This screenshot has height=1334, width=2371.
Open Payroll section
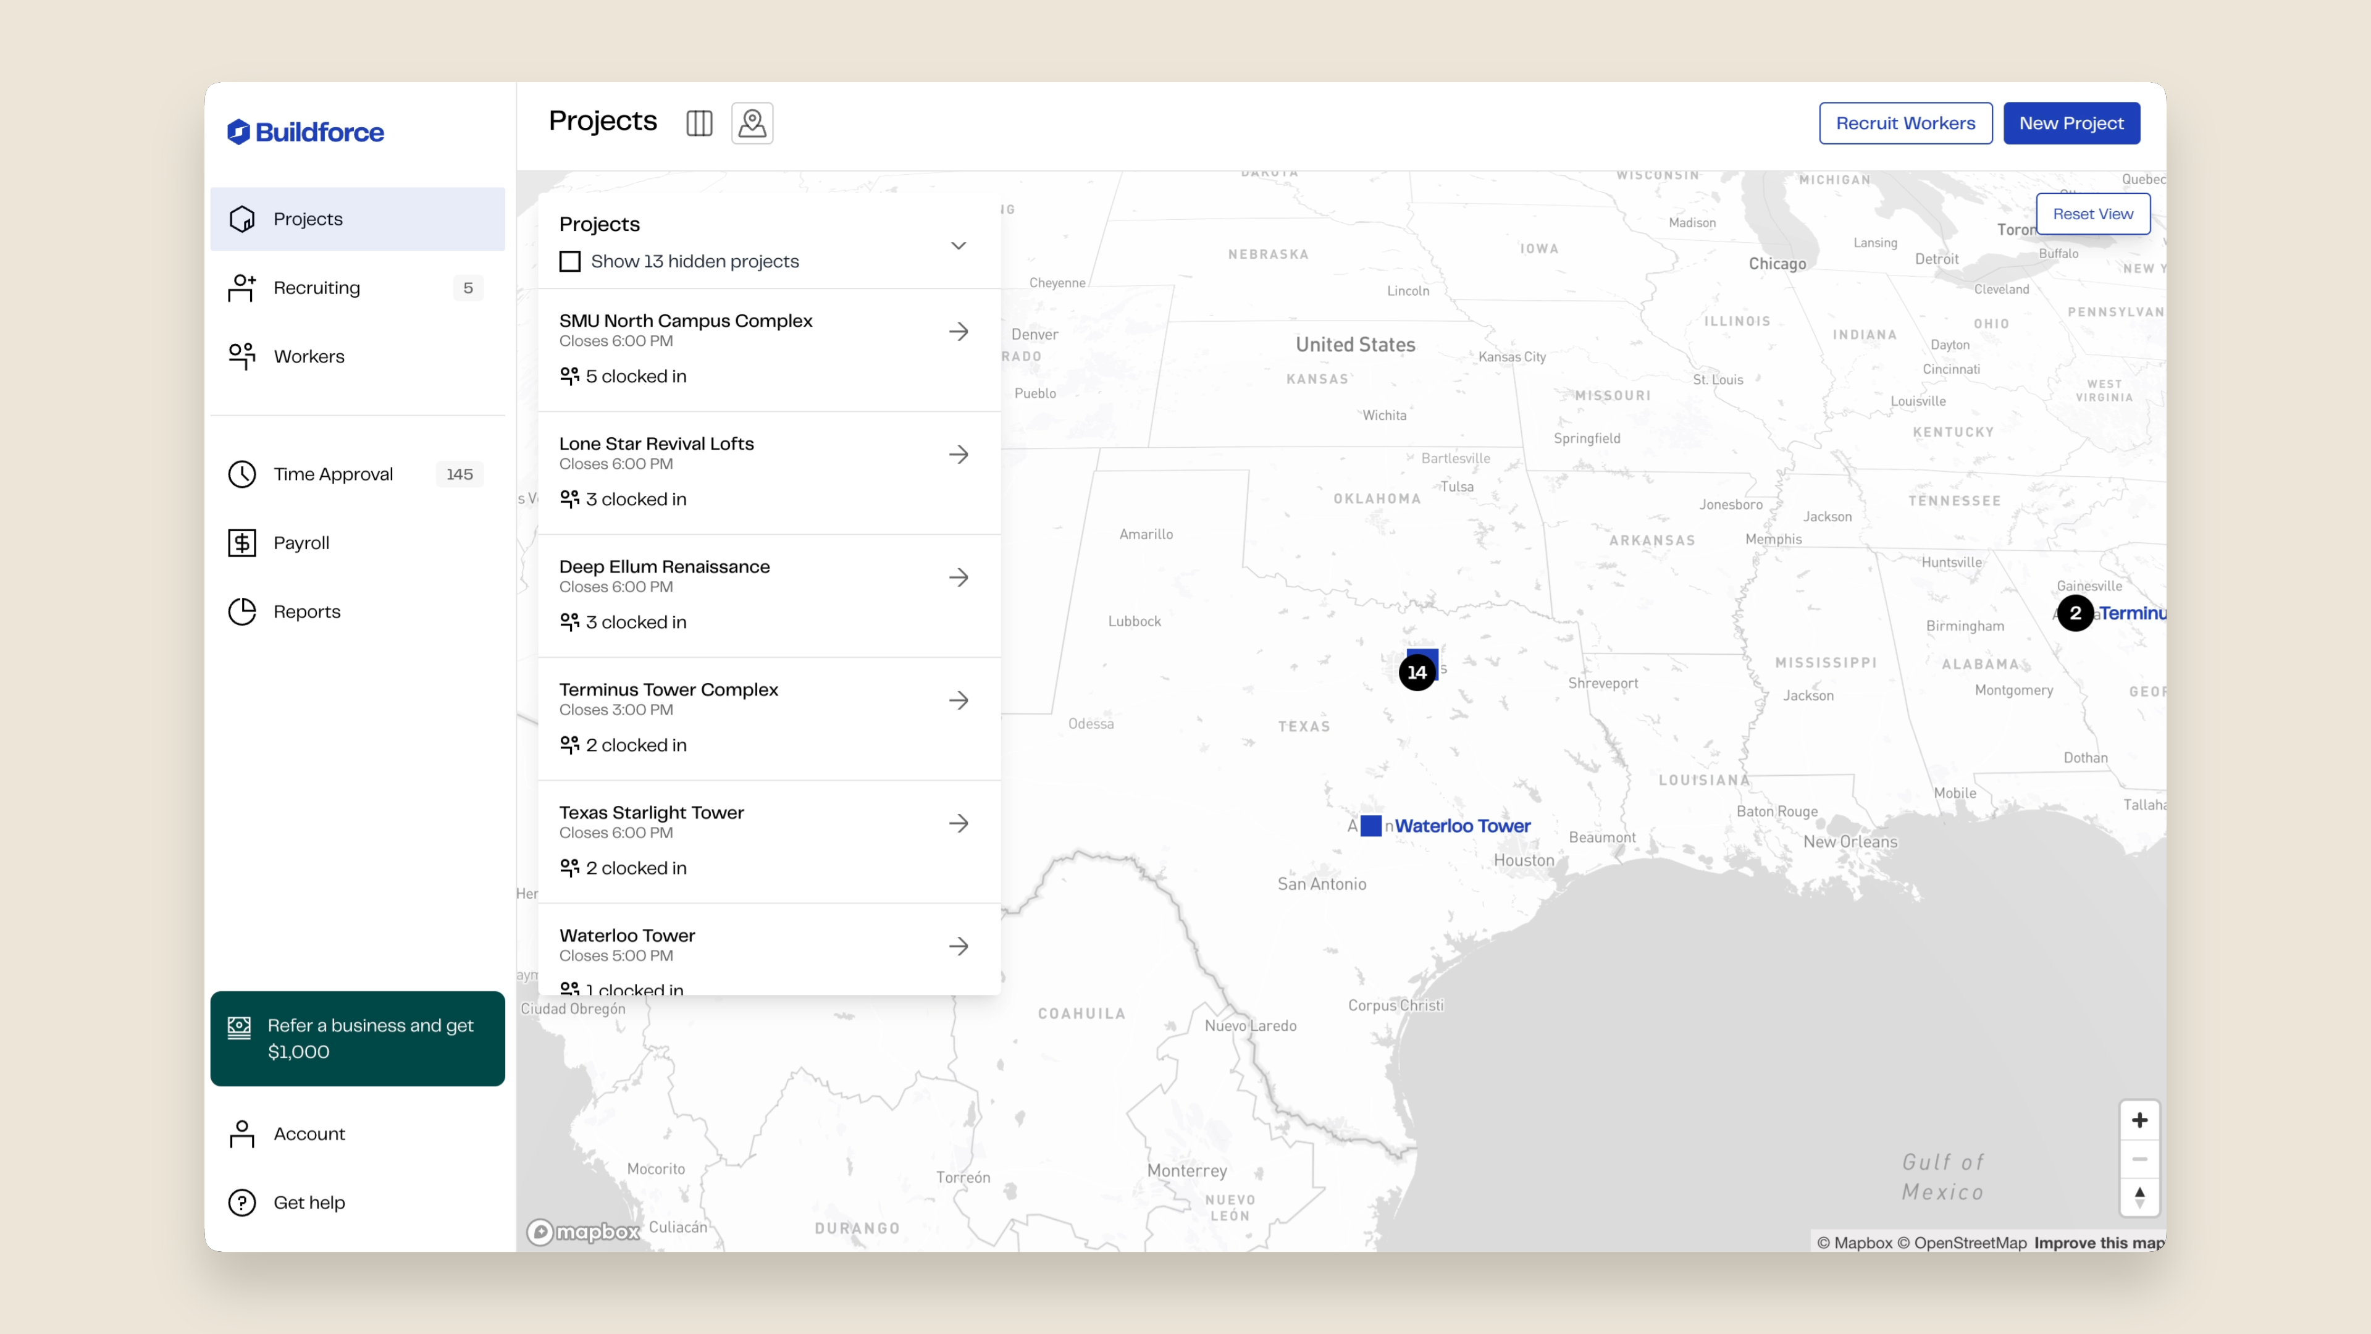coord(357,543)
